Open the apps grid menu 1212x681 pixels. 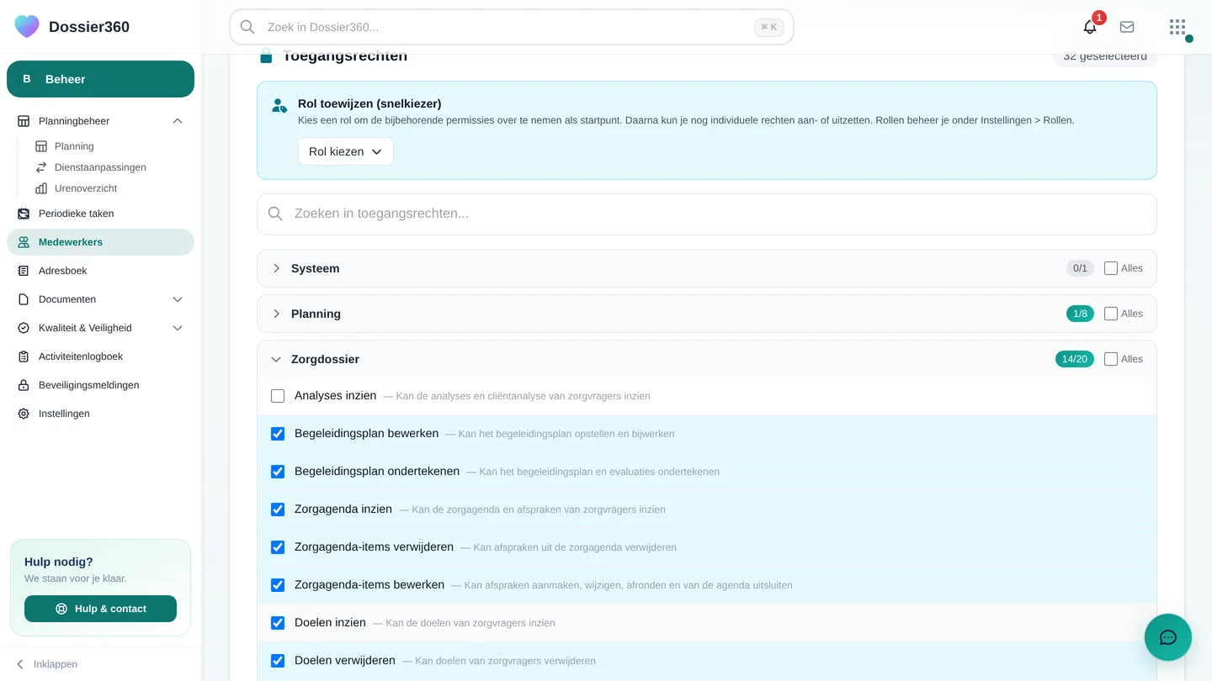[1177, 27]
